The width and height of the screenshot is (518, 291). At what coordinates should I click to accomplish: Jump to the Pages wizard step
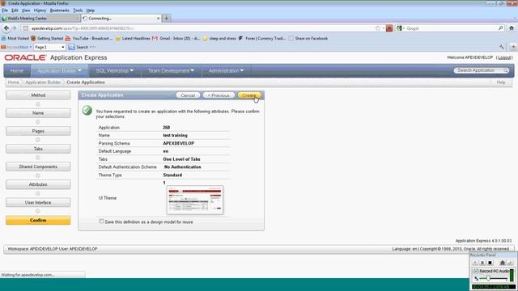(x=38, y=131)
